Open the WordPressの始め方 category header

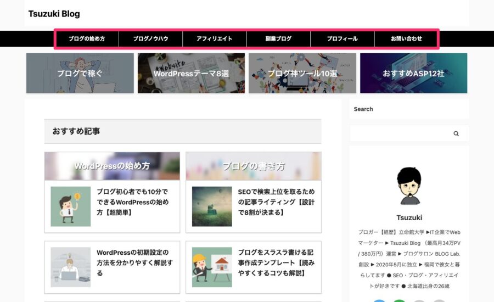[x=112, y=166]
